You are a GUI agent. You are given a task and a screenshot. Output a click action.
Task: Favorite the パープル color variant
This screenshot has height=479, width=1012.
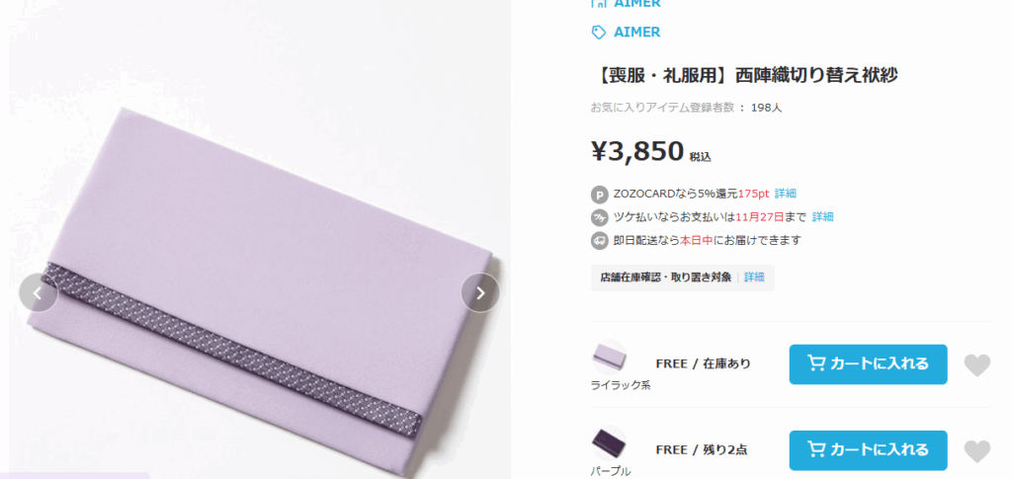(x=977, y=450)
